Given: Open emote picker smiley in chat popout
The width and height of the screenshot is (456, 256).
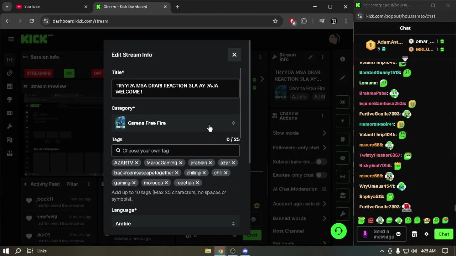Looking at the screenshot, I should tap(398, 234).
